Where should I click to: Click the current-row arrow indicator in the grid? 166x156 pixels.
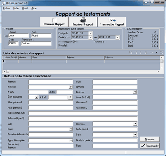(4, 61)
